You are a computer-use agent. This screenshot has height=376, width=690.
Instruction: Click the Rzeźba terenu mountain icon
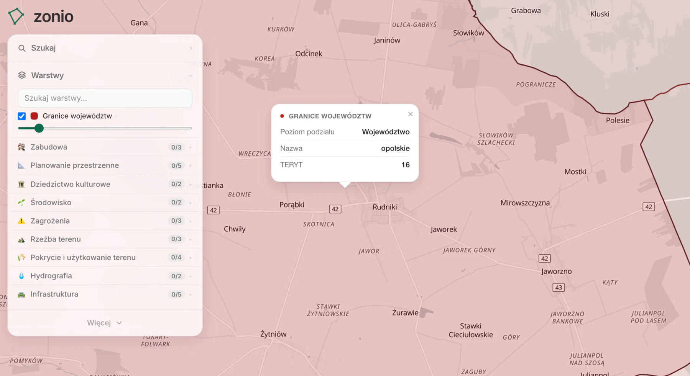(21, 240)
